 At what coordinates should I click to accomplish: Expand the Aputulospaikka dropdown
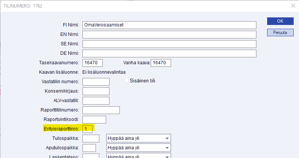167,147
